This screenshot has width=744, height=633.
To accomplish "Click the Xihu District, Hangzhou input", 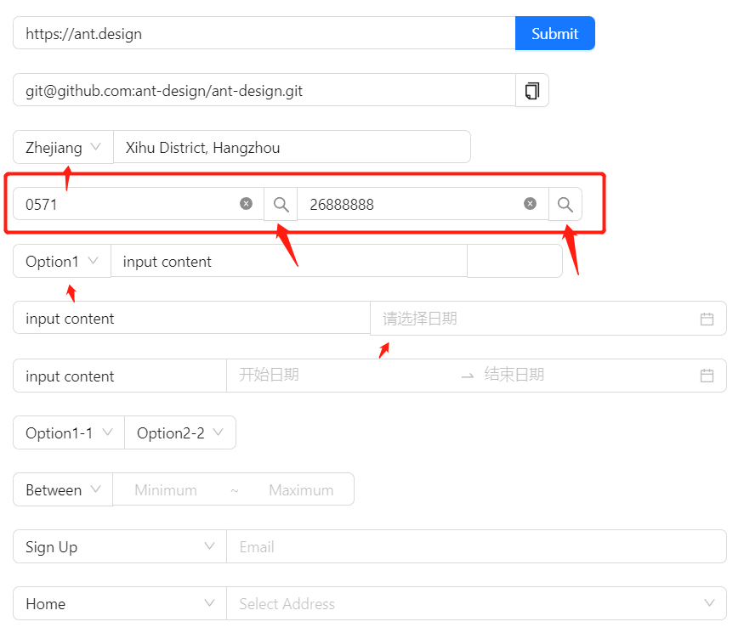I will (292, 148).
